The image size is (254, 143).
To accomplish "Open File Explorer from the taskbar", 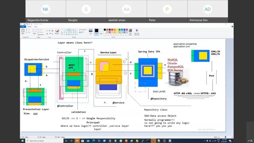I will point(77,141).
